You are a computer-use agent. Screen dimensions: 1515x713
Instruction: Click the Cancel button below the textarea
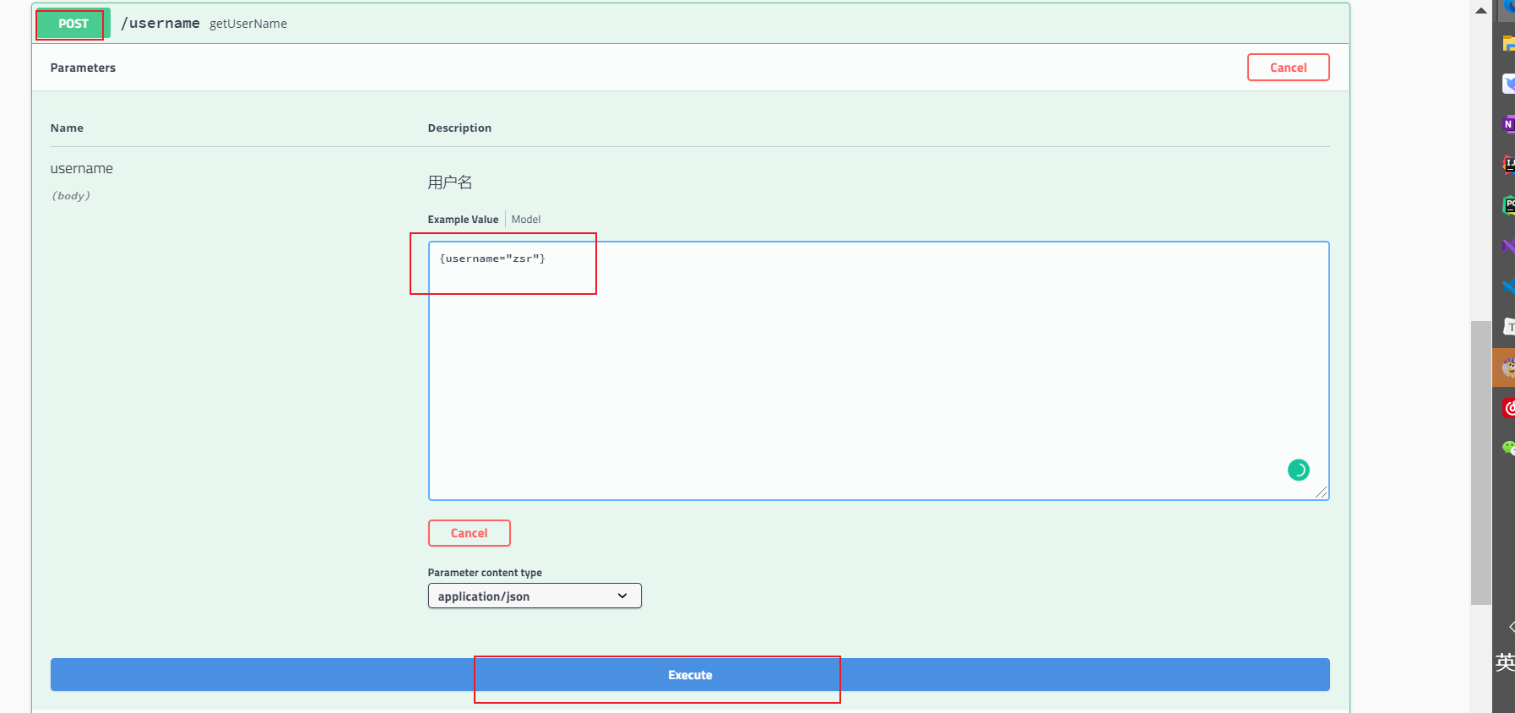[469, 533]
